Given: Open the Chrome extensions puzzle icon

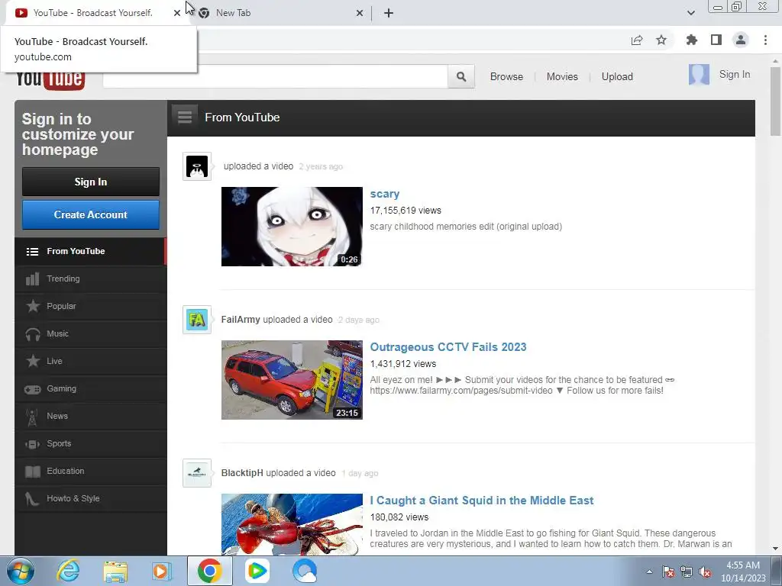Looking at the screenshot, I should coord(691,40).
